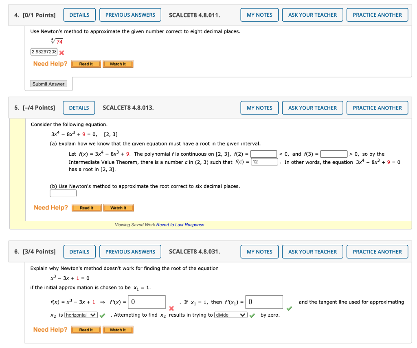Open the horizontal dropdown in question 6

(81, 315)
